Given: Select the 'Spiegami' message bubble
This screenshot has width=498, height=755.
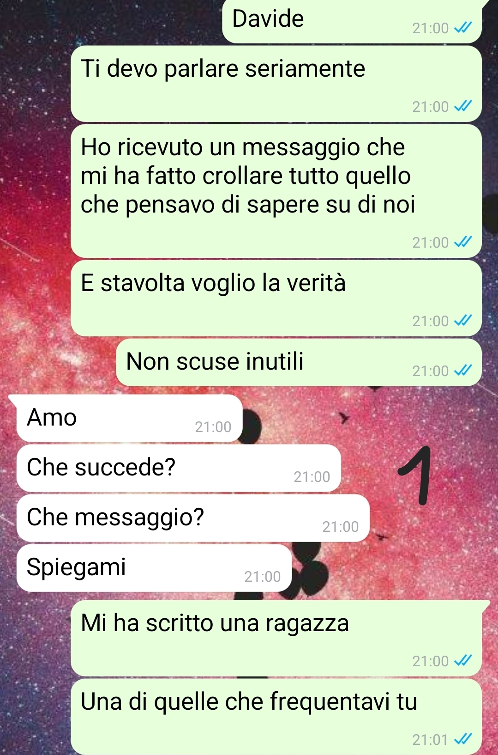Looking at the screenshot, I should click(154, 568).
